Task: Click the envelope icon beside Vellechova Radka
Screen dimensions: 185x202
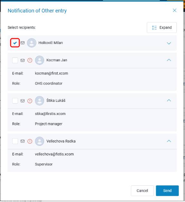Action: click(23, 141)
